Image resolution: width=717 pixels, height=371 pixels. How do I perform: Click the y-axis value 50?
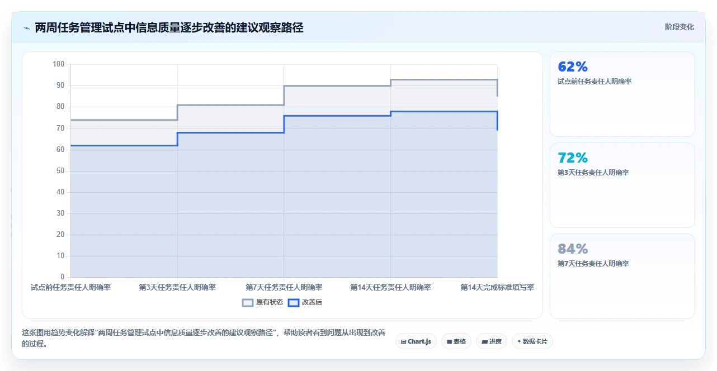[x=61, y=171]
